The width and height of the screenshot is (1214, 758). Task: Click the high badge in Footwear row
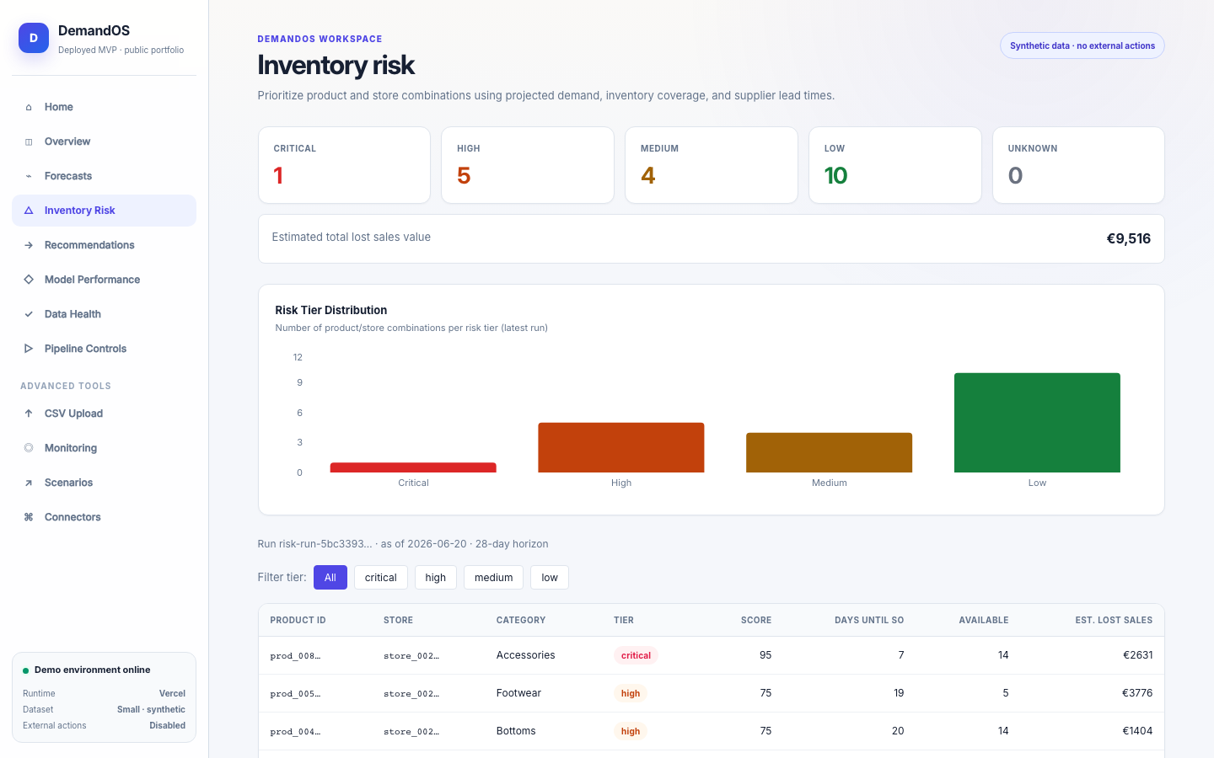click(x=631, y=693)
